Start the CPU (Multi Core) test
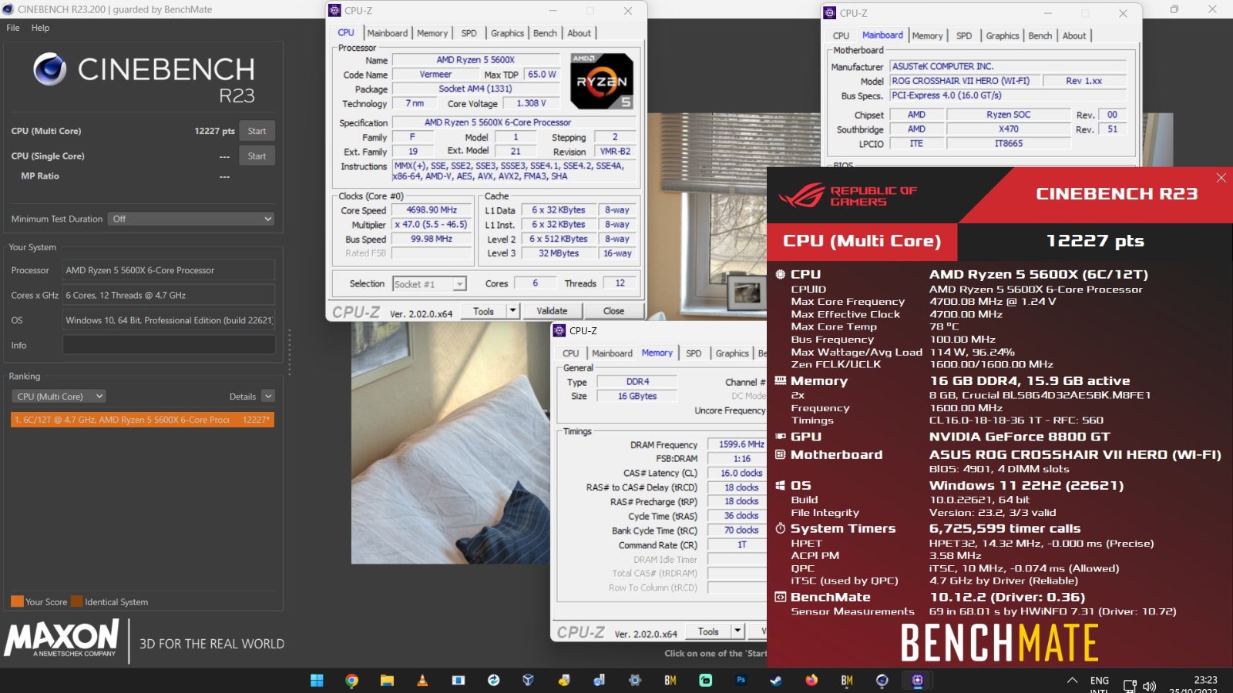 point(257,131)
